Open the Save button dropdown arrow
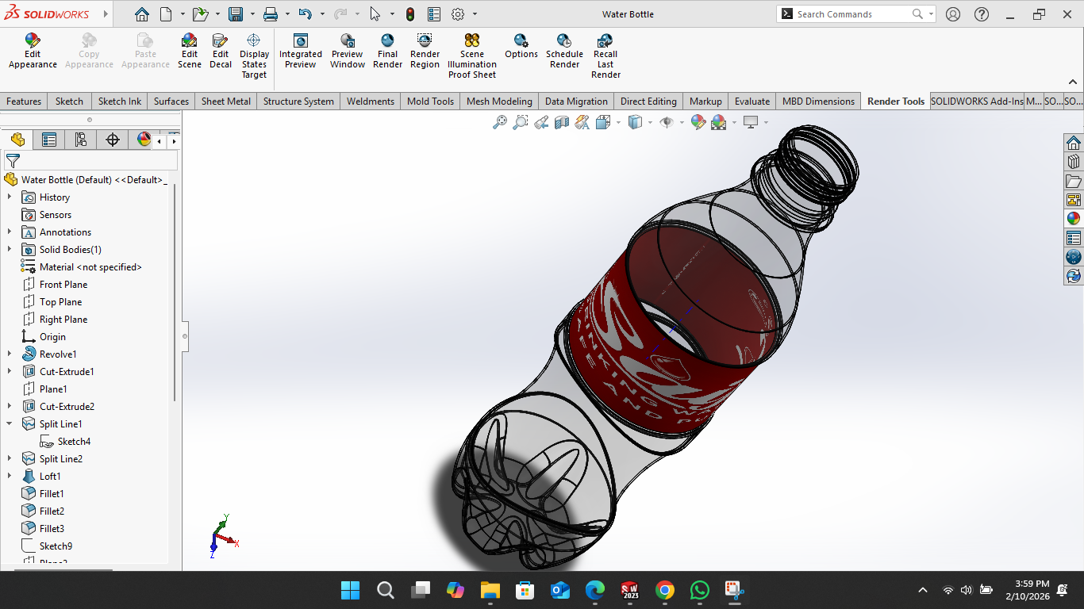 click(x=252, y=14)
